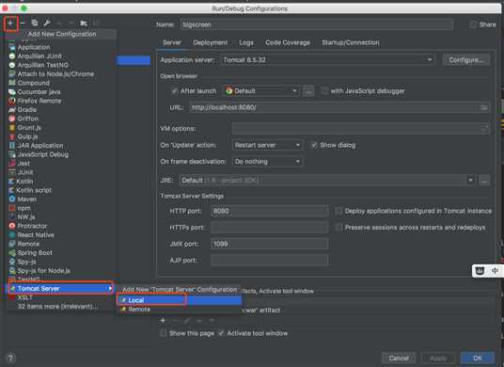
Task: Open the Application server Tomcat 8.5.32 dropdown
Action: [328, 60]
